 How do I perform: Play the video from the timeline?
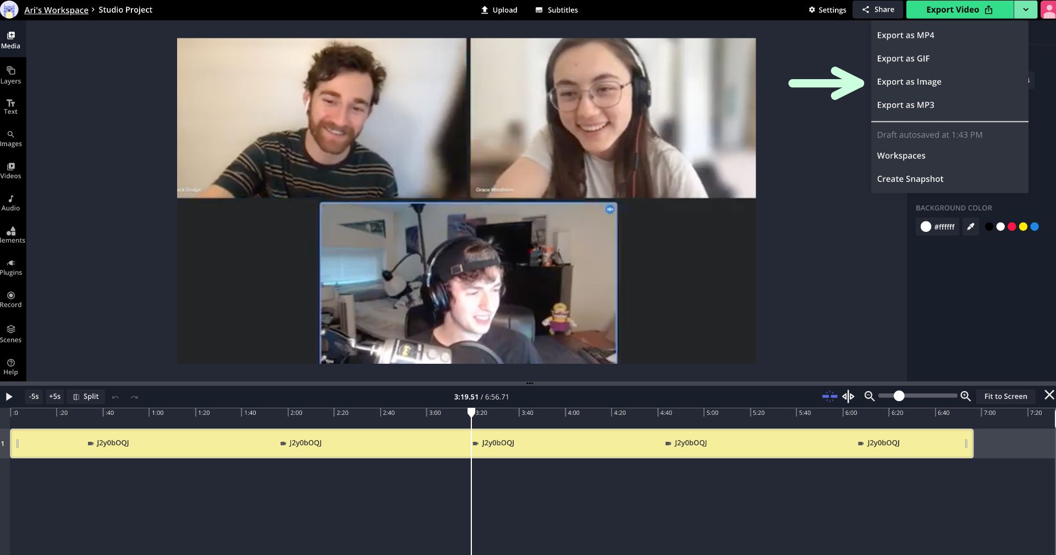(x=9, y=396)
